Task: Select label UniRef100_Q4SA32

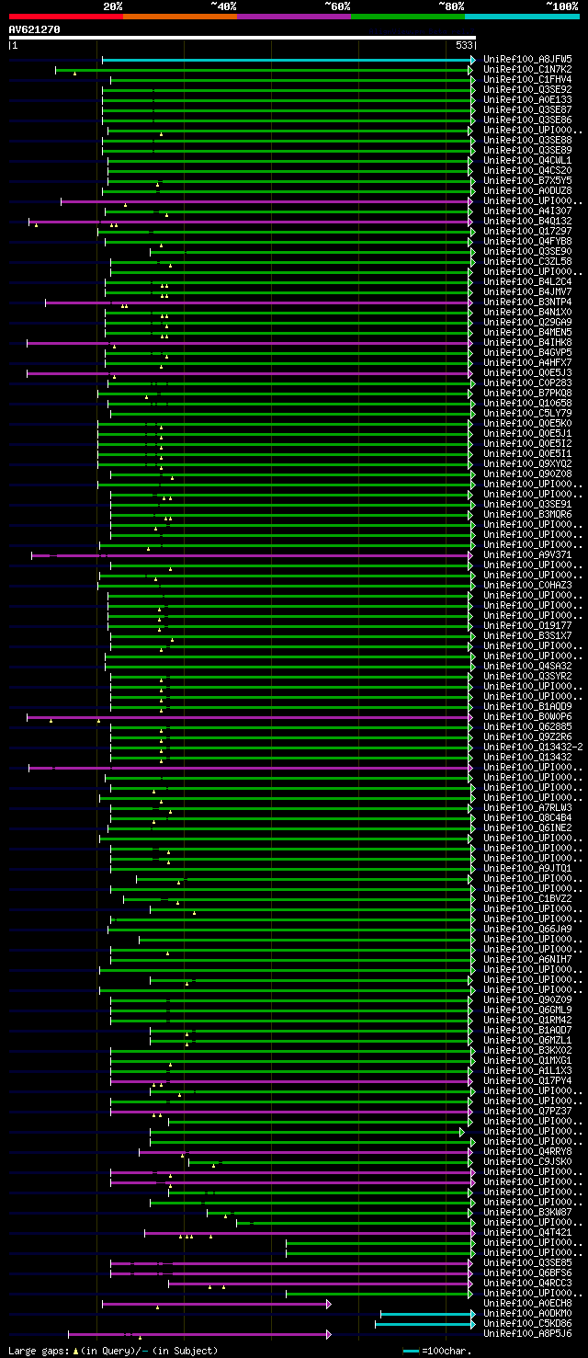Action: point(527,666)
